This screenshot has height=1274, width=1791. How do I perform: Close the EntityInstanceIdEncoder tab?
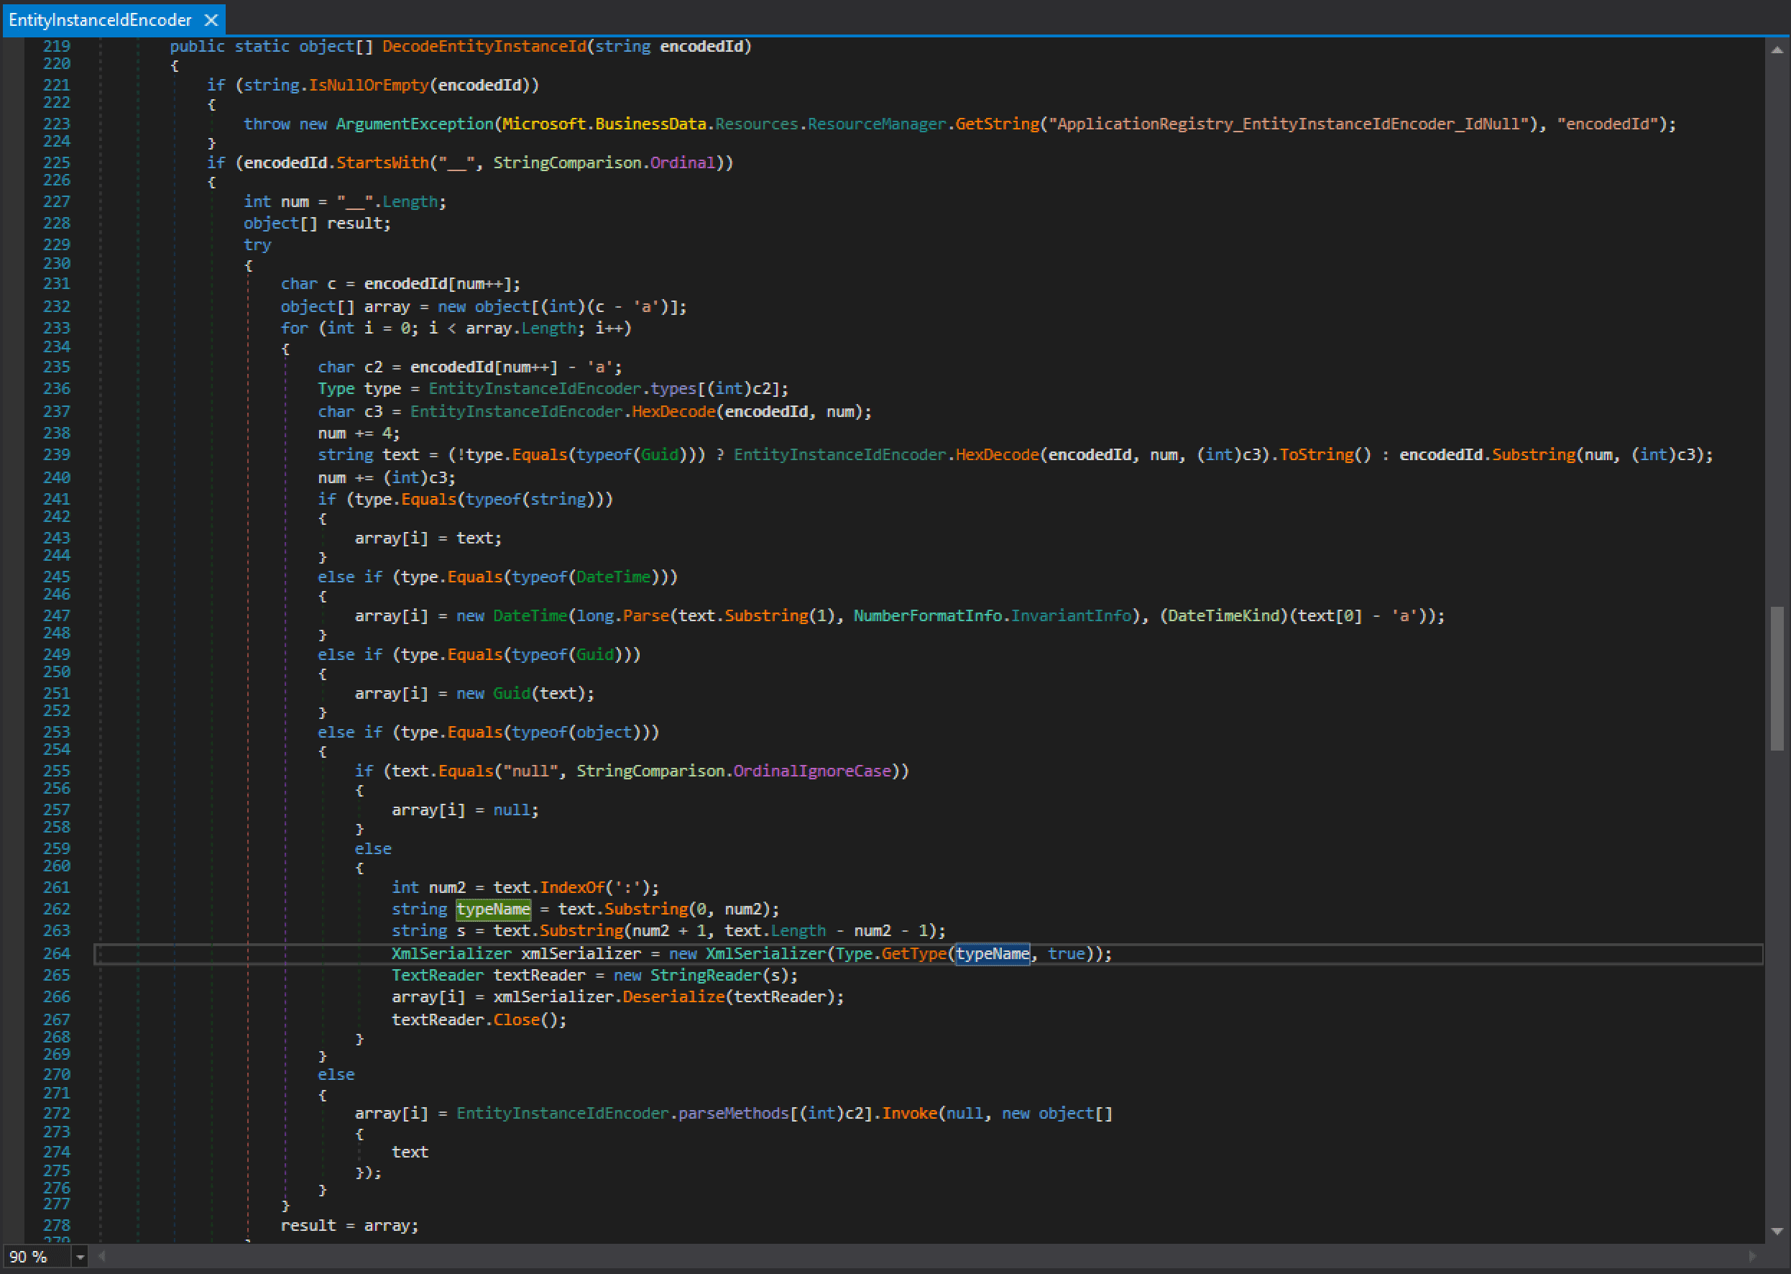[211, 20]
